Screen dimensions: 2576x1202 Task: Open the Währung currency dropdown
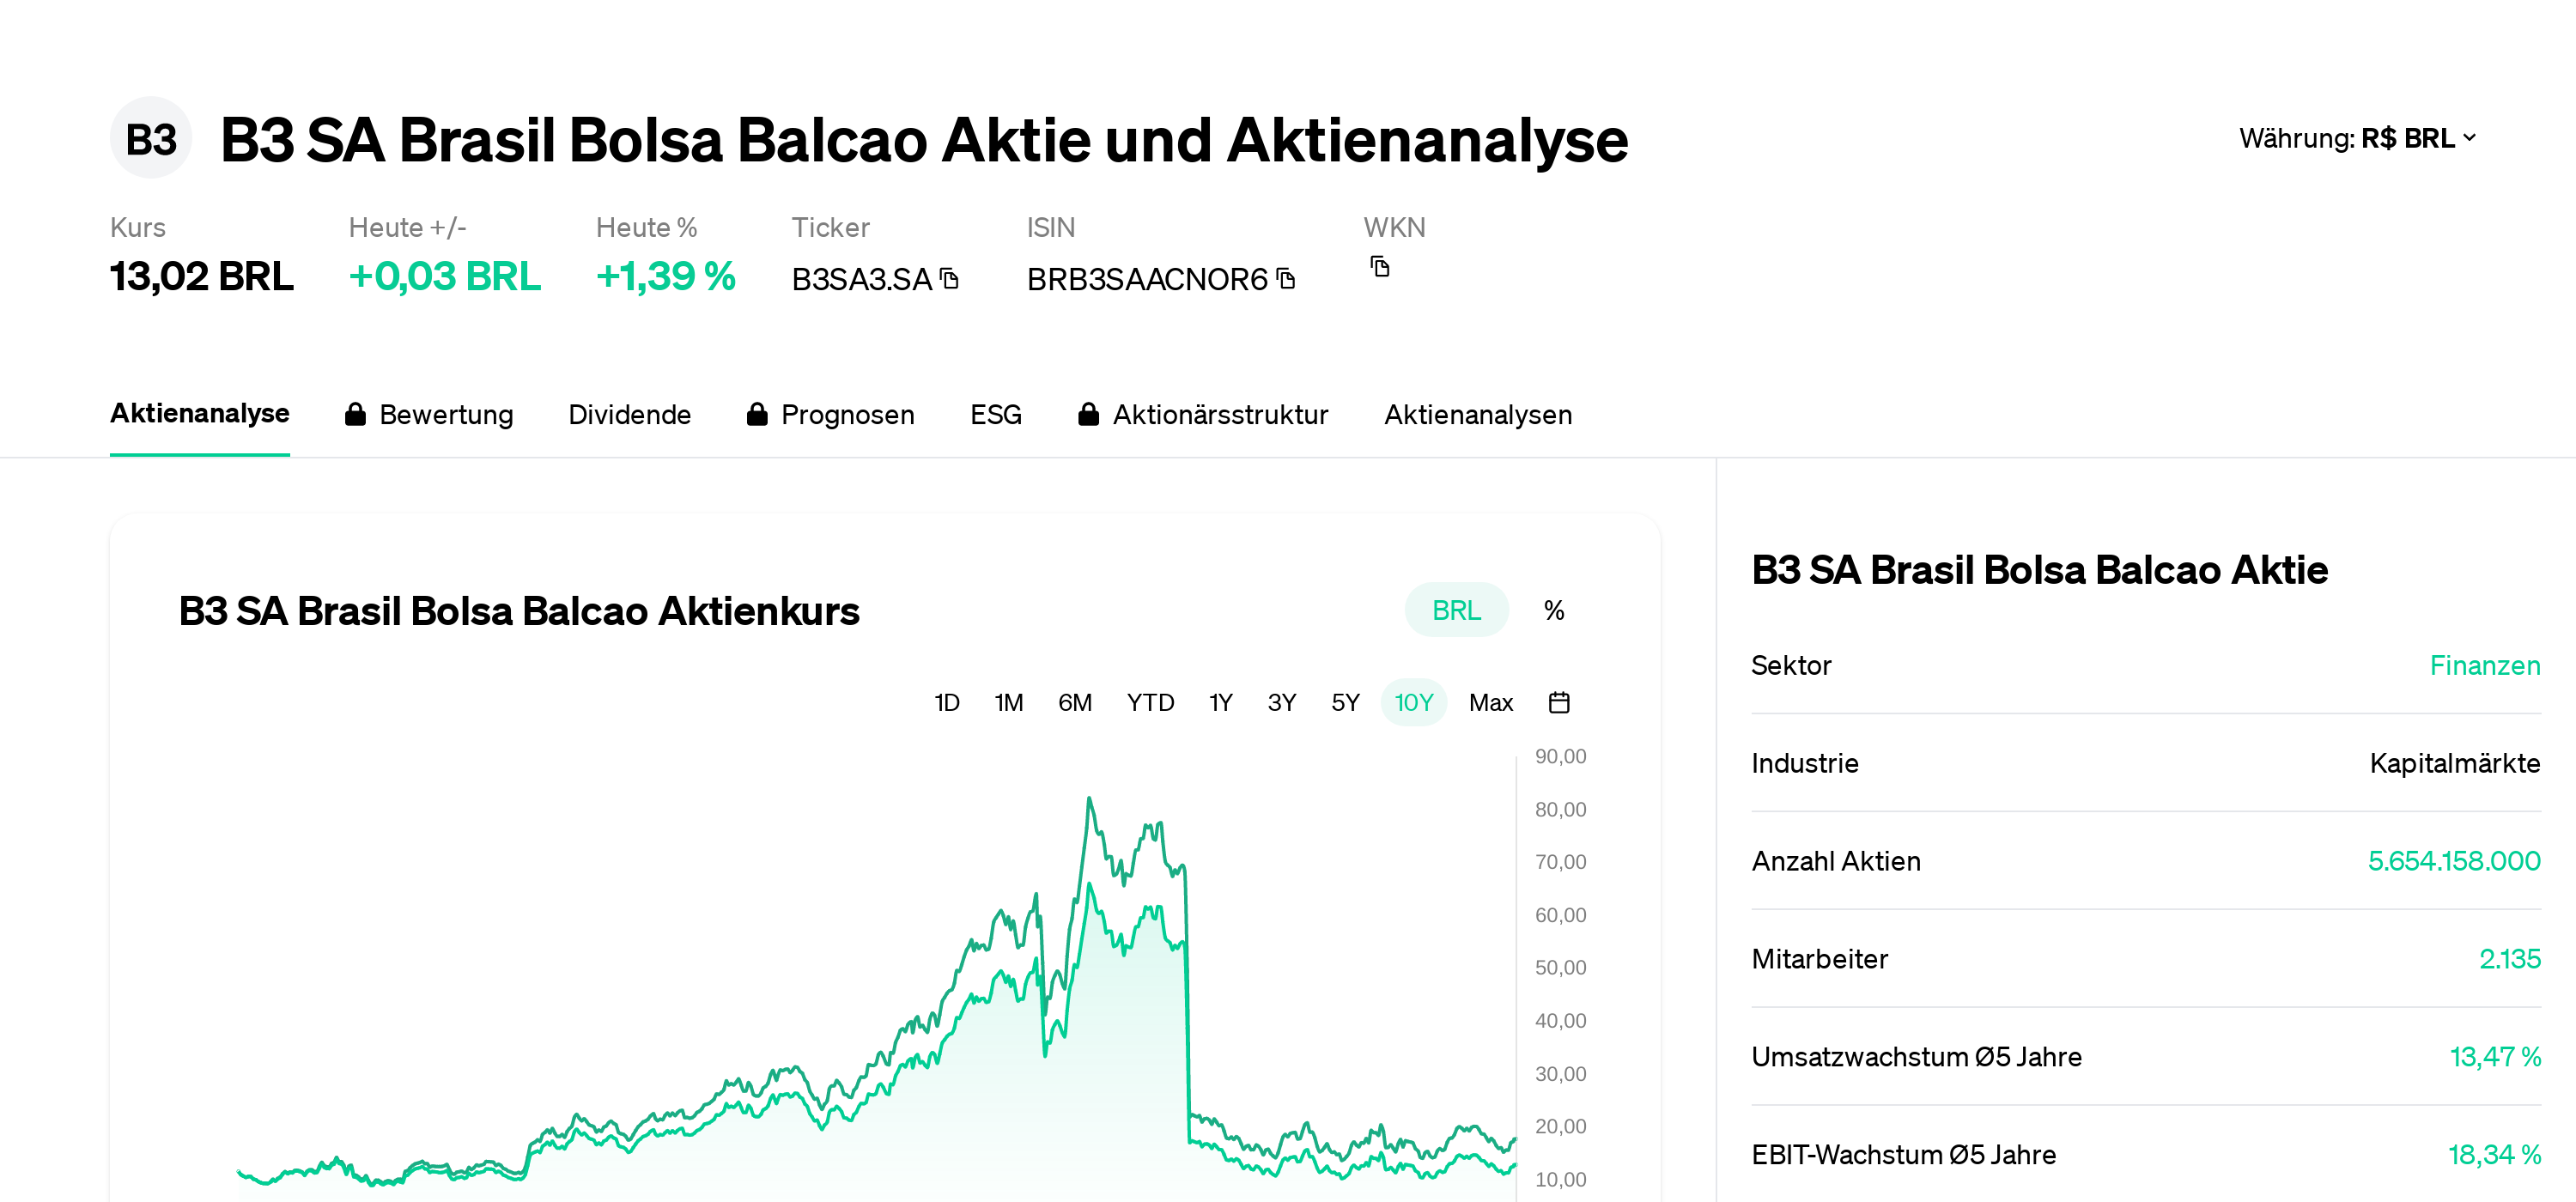pos(2357,138)
